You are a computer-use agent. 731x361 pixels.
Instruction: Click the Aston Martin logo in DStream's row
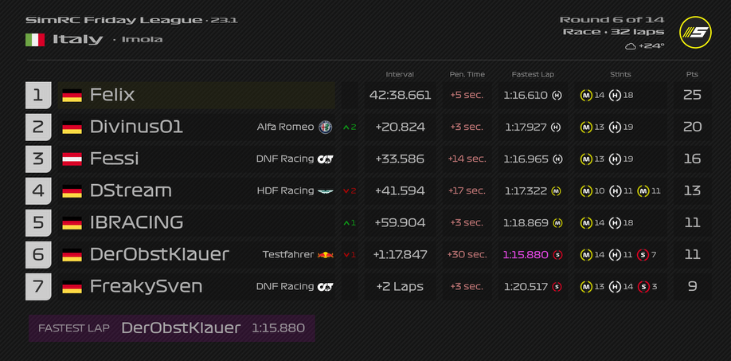[325, 190]
